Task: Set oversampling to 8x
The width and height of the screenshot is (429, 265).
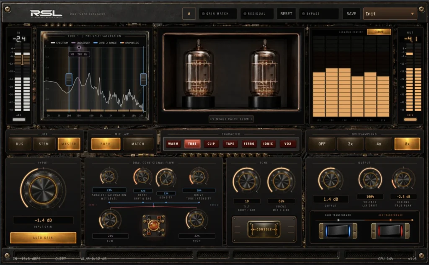Action: 407,144
